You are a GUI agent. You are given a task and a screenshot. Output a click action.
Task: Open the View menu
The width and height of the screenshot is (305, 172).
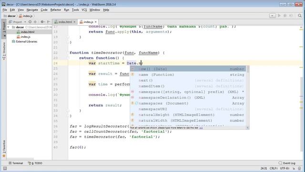20,10
